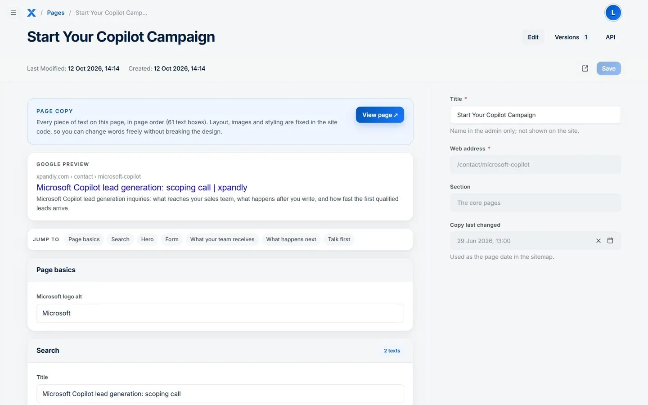Click the xpandly X logo icon
Screen dimensions: 648x405
[x=31, y=13]
